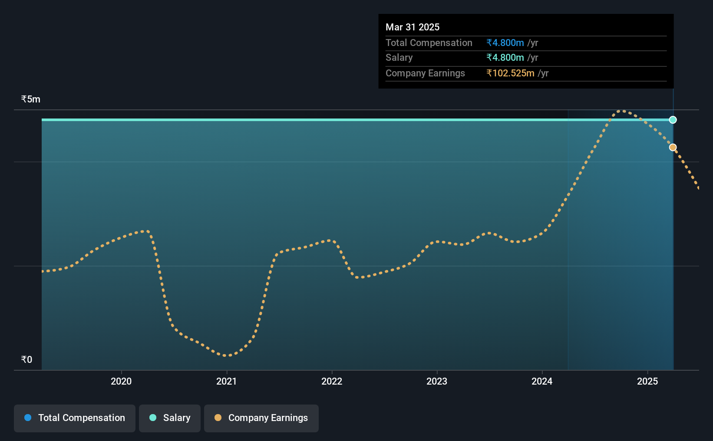
Task: Click the Salary ₹4.800m value in tooltip
Action: click(505, 57)
